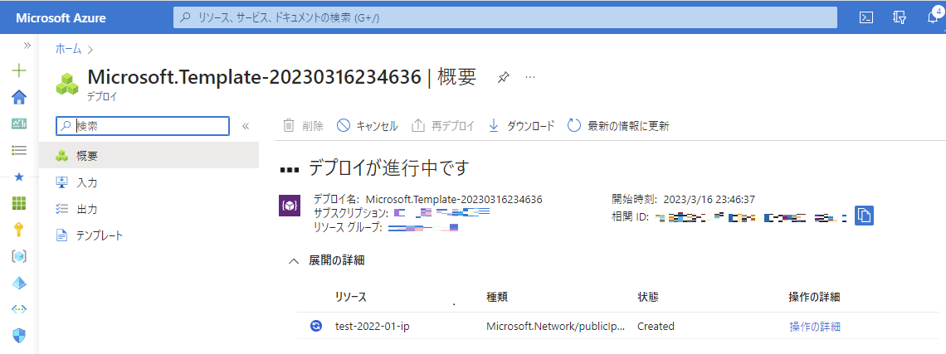This screenshot has height=354, width=946.
Task: Expand the left portal sidebar
Action: [x=27, y=46]
